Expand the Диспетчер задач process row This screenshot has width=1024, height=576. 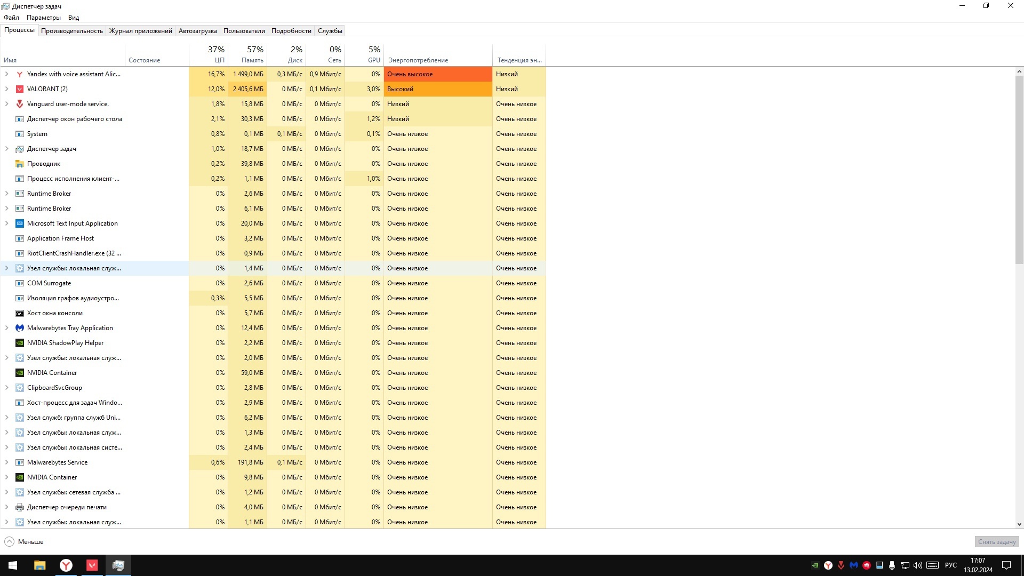(6, 149)
